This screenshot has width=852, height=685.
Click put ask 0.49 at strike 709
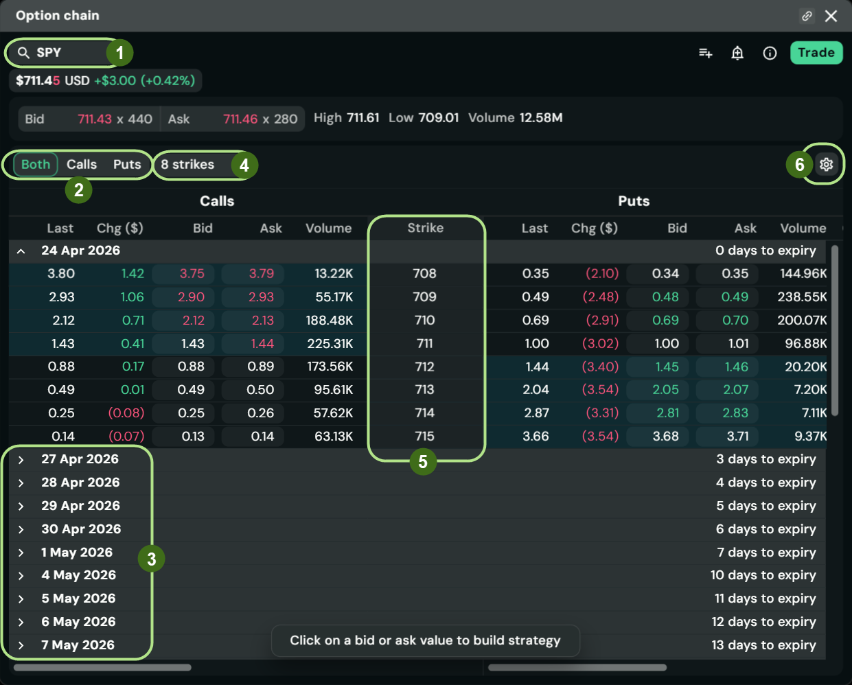(727, 297)
